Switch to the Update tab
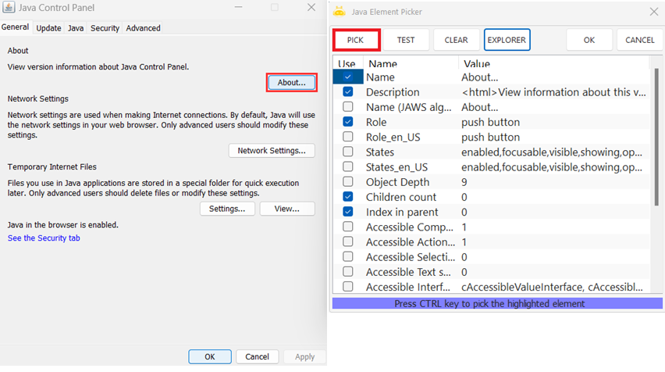The width and height of the screenshot is (665, 372). [x=48, y=28]
